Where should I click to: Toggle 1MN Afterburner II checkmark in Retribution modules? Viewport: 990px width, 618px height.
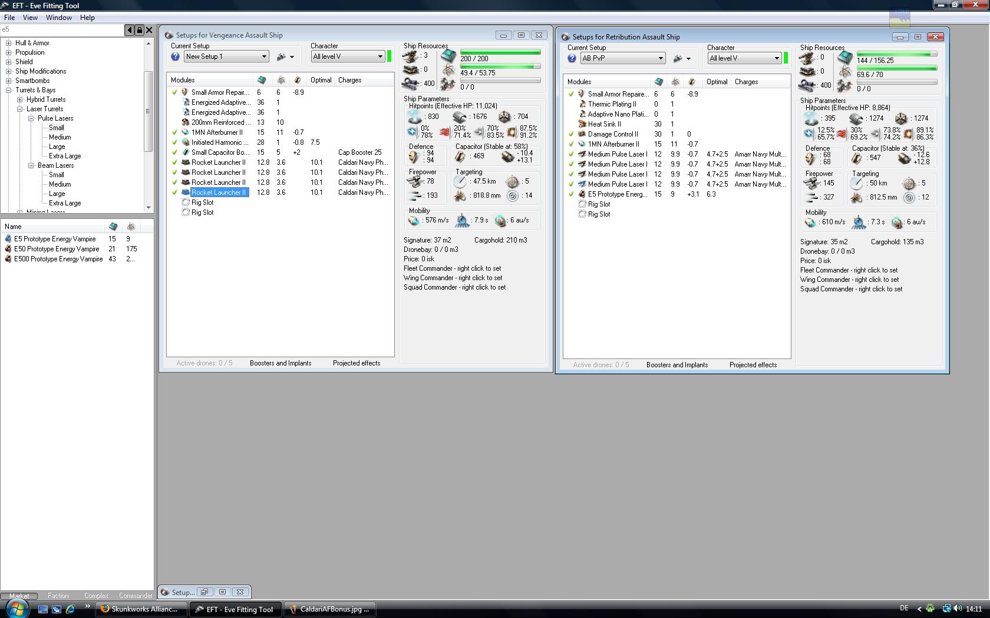571,144
